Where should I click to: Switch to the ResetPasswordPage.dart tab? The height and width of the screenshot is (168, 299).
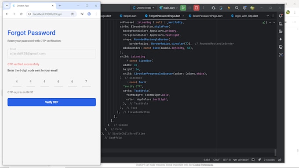click(206, 16)
